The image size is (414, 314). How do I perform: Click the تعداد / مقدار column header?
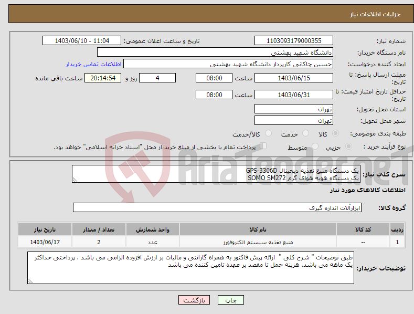tap(99, 229)
